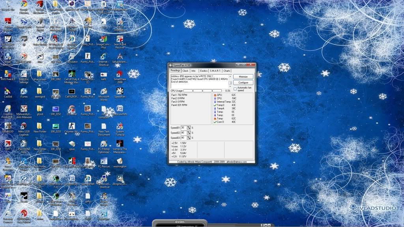Click the Minimize button in SpeedFan
The height and width of the screenshot is (227, 404).
click(243, 76)
